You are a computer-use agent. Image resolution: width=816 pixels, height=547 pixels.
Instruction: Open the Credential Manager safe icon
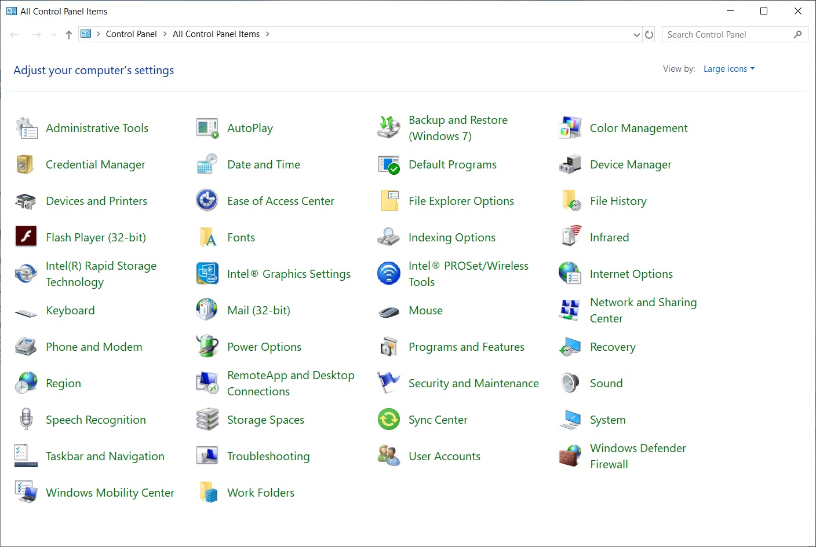point(26,164)
